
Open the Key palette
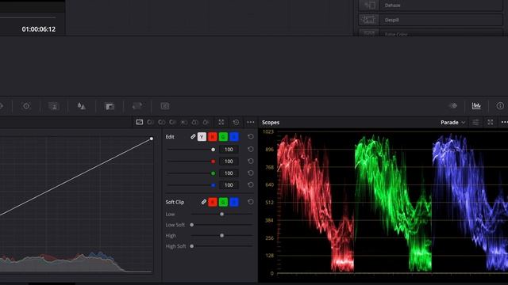(x=110, y=106)
